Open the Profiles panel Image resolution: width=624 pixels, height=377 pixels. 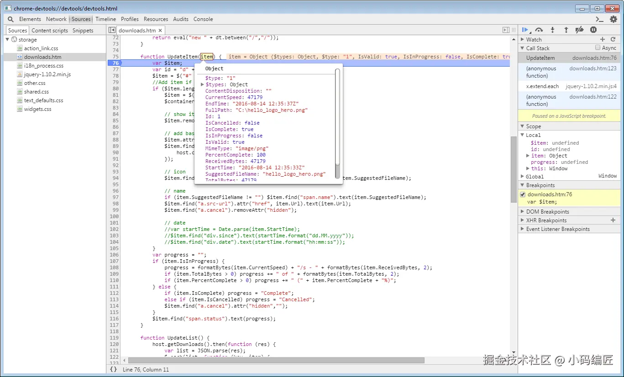pyautogui.click(x=130, y=19)
